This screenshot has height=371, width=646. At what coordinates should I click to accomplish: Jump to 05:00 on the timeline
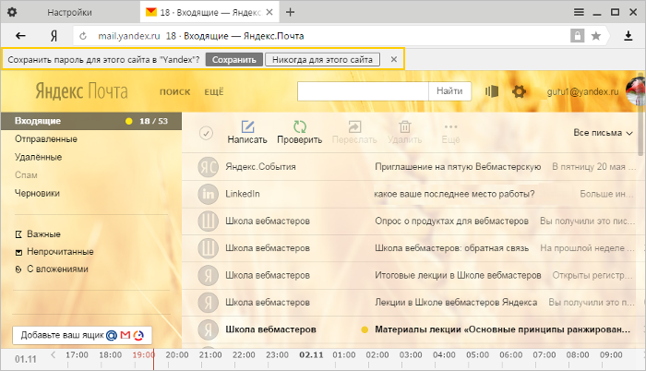click(477, 355)
